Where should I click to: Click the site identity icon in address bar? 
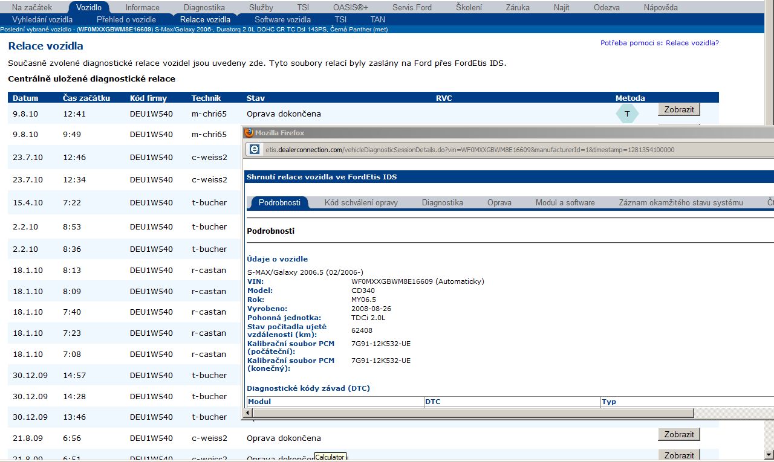click(255, 150)
